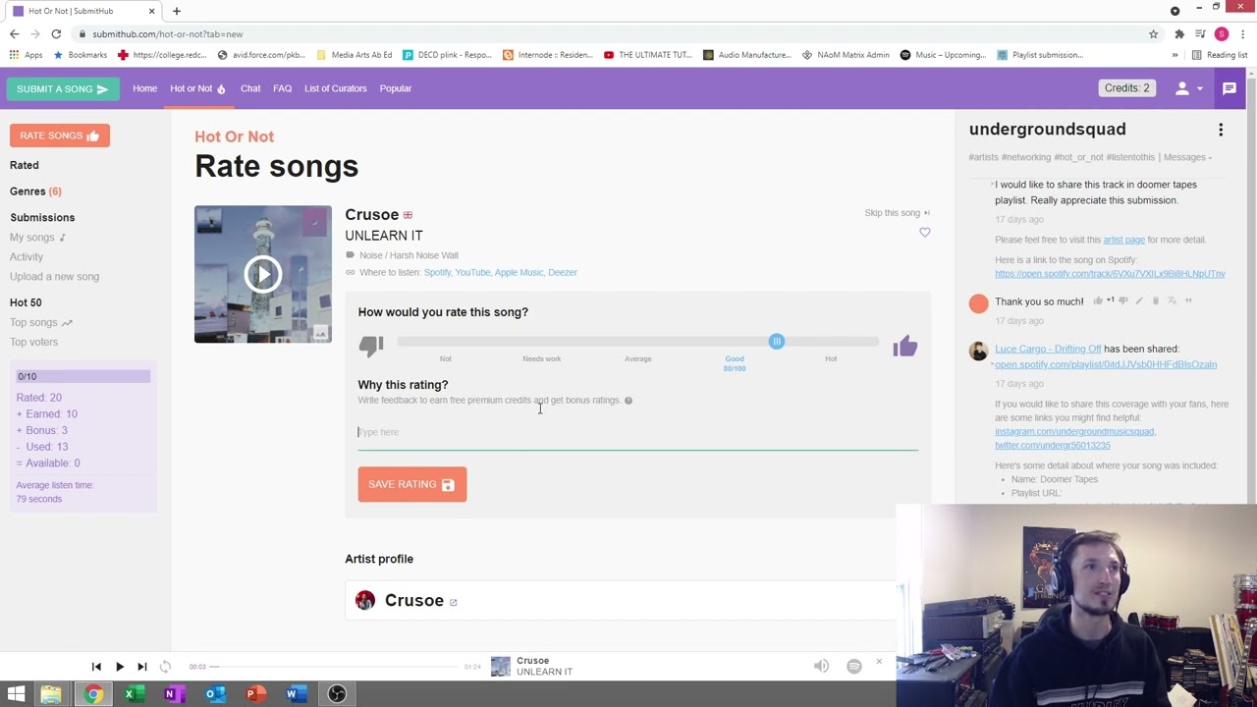This screenshot has width=1257, height=707.
Task: Open Apple Music listen link
Action: point(519,272)
